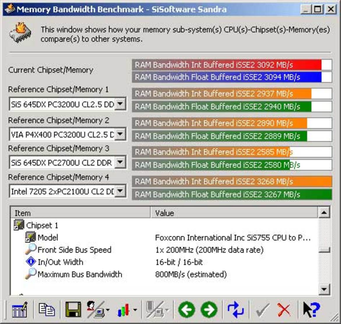Click the list's vertical scrollbar thumb
Viewport: 341px width, 324px height.
click(x=324, y=250)
